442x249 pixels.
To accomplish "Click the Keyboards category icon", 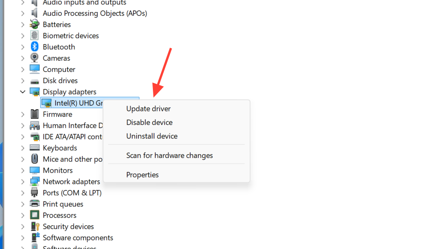I will 35,148.
